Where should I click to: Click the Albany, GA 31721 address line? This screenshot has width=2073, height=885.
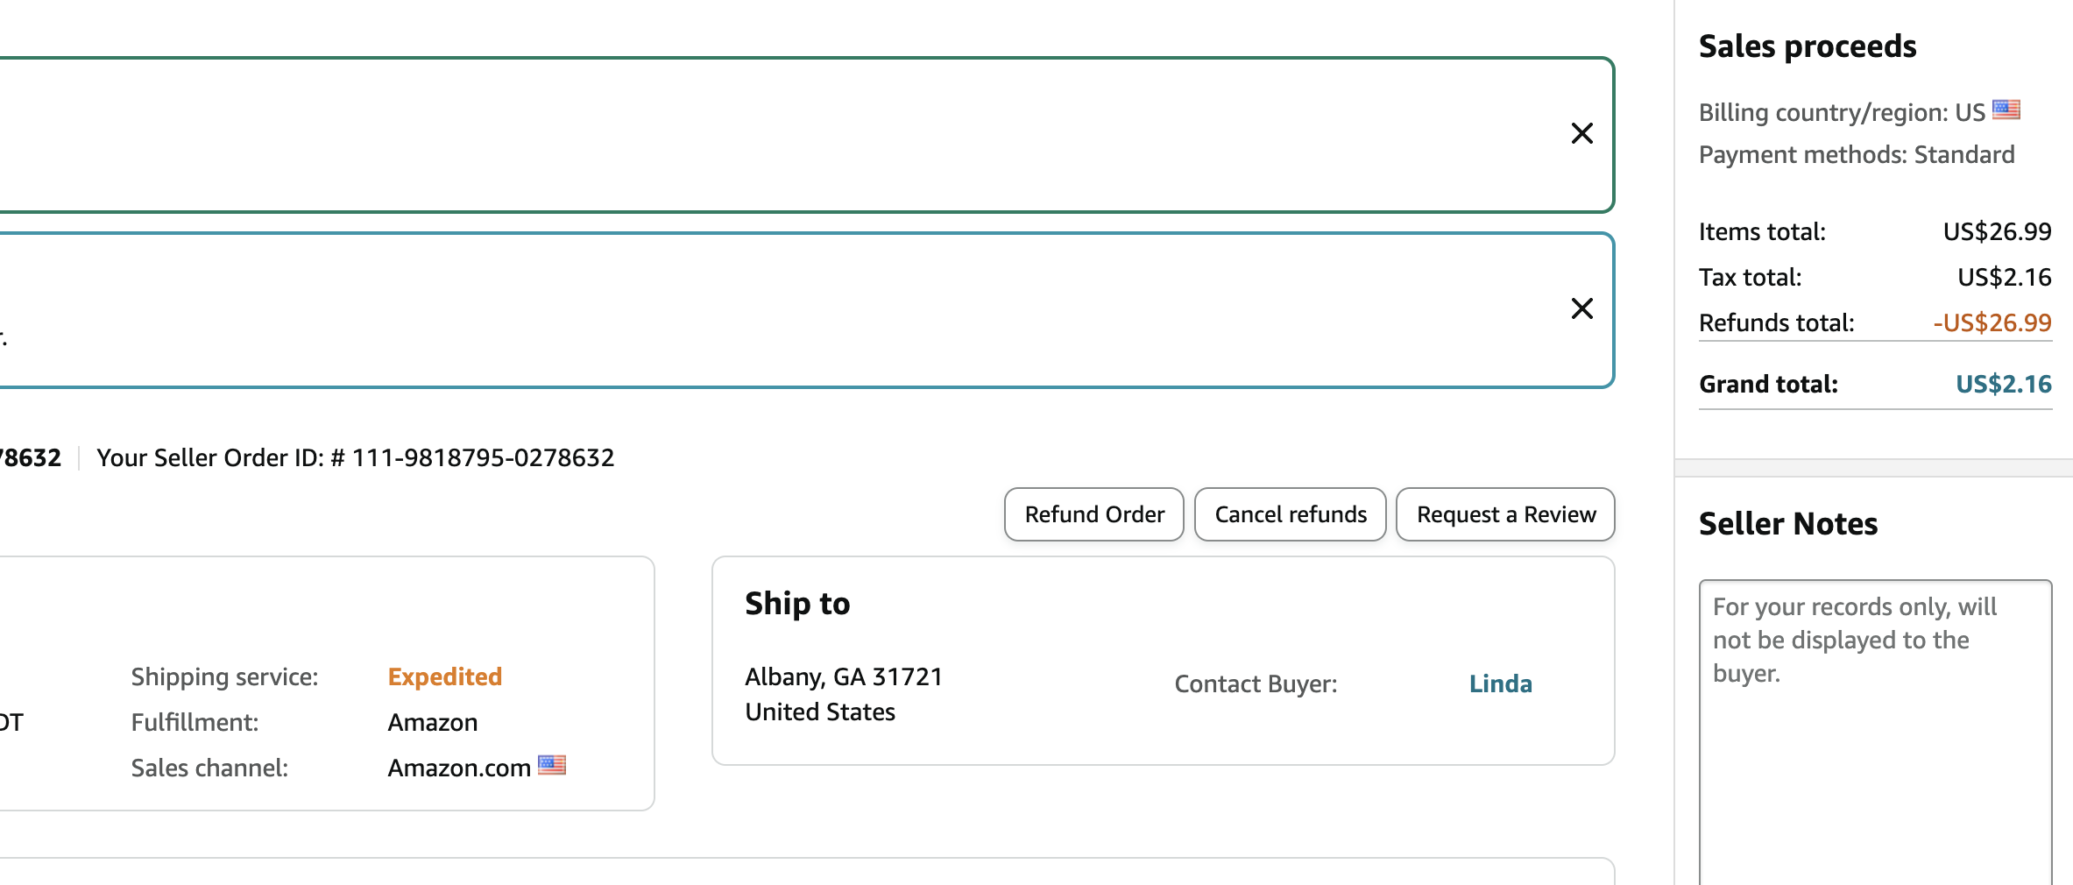pyautogui.click(x=843, y=676)
